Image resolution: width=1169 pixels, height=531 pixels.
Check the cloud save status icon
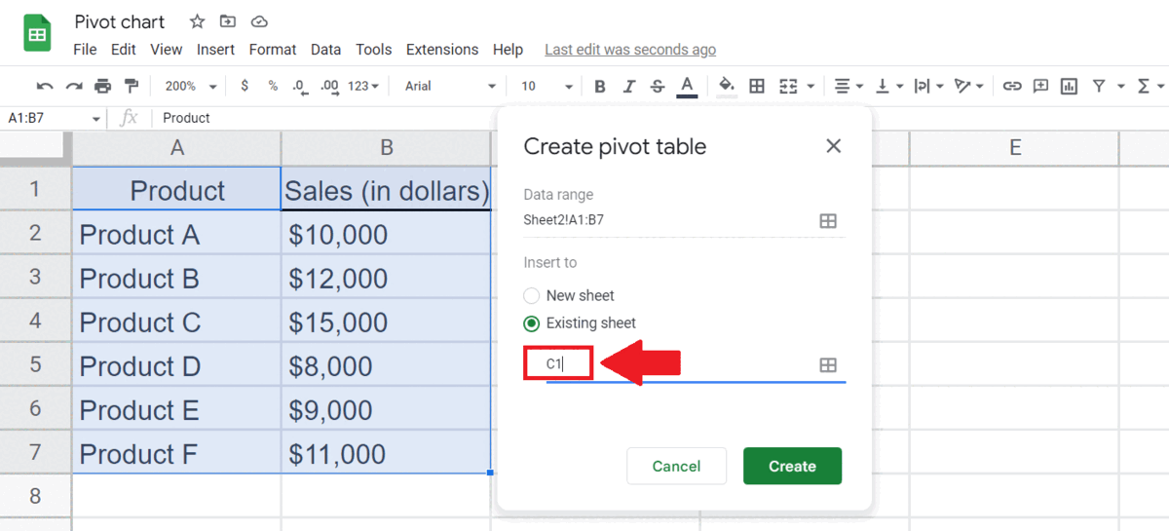point(258,21)
